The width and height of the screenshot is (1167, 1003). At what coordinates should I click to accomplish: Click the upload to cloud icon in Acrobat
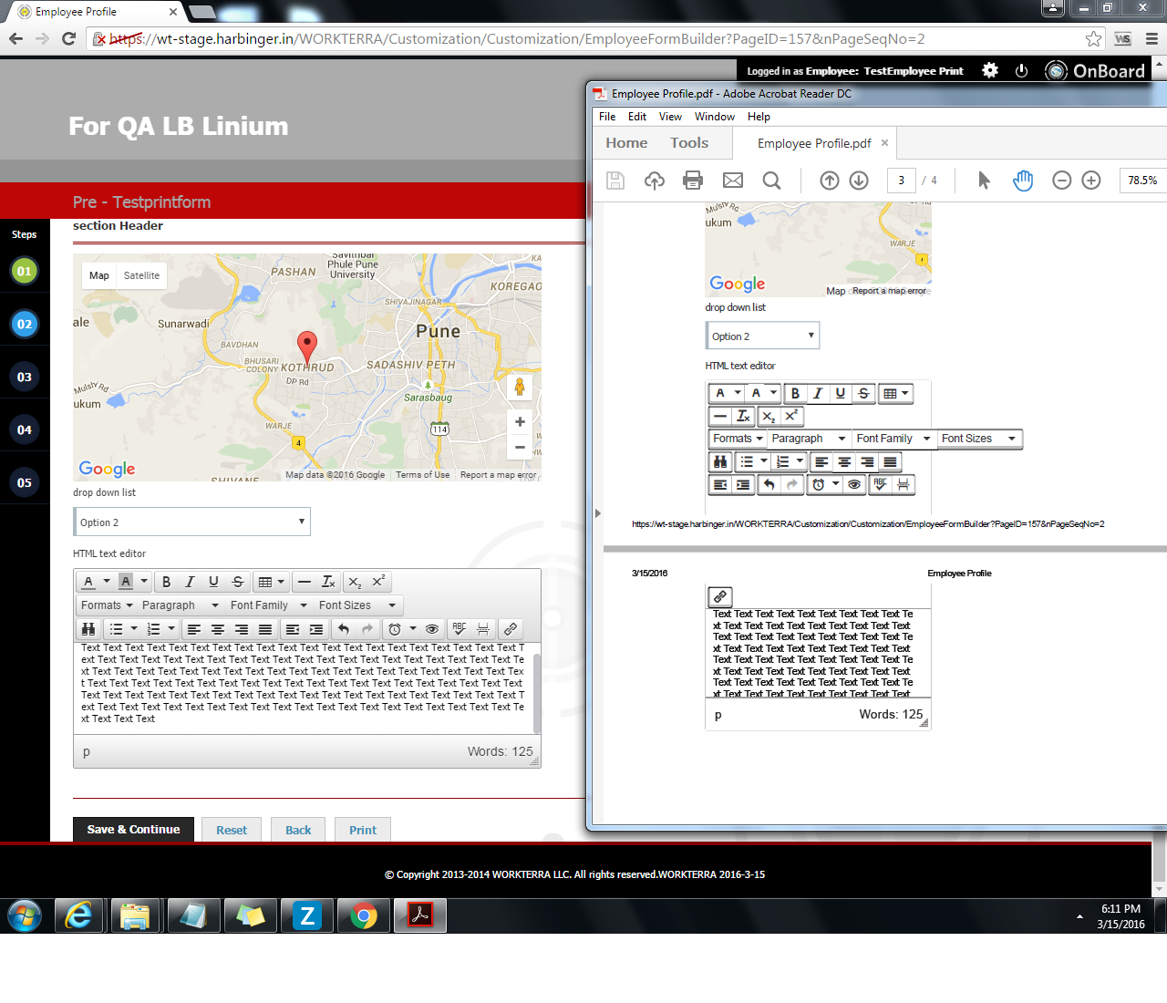click(x=654, y=181)
